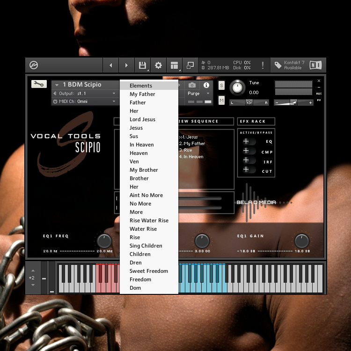Choose Water Rise menu entry

149,229
